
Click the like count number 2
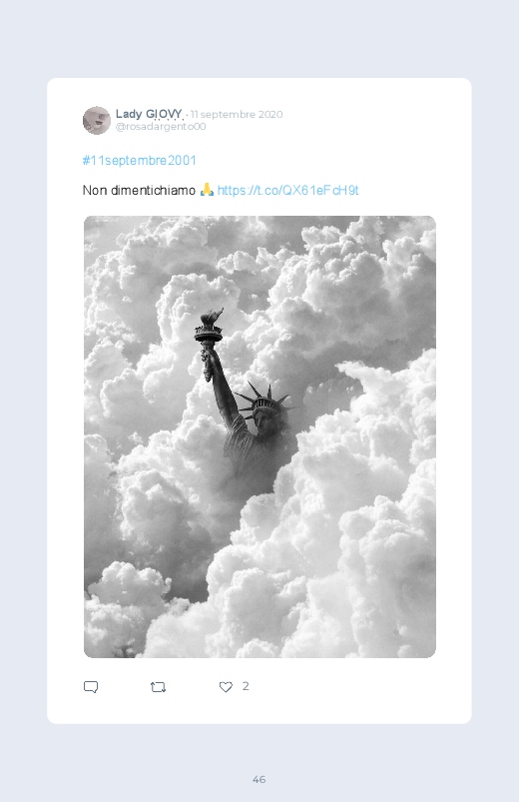(x=246, y=686)
